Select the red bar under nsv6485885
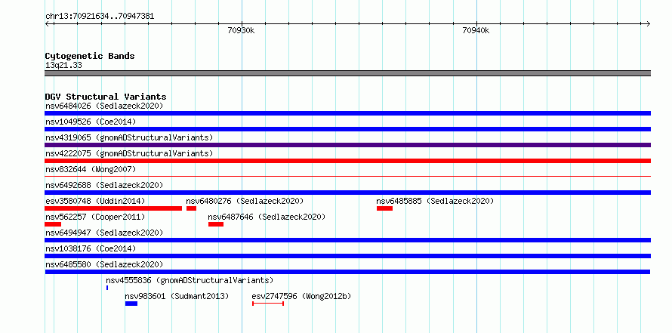Image resolution: width=672 pixels, height=333 pixels. (384, 208)
